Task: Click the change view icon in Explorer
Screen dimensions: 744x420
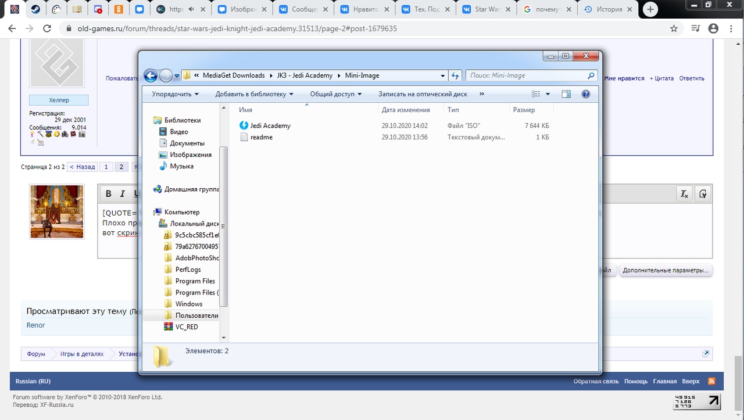Action: pos(536,94)
